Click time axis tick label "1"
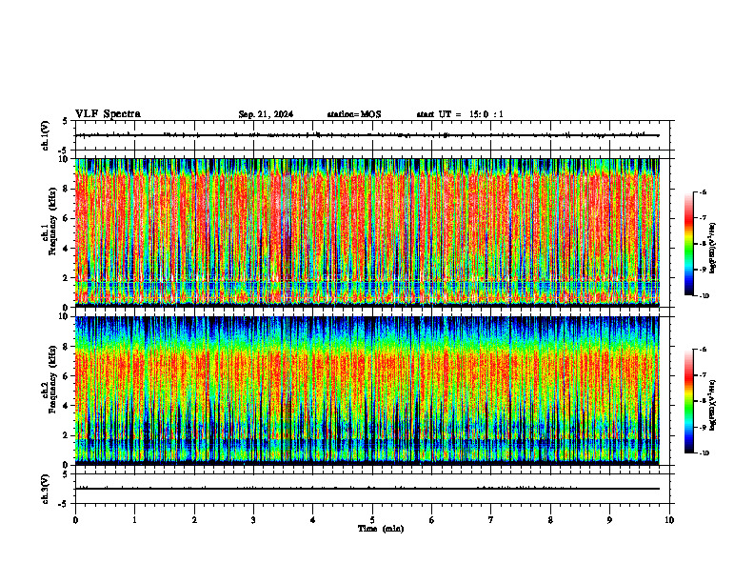The width and height of the screenshot is (754, 583). click(134, 520)
